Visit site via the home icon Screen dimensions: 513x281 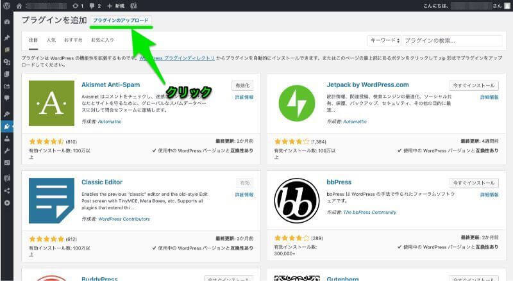(x=19, y=6)
